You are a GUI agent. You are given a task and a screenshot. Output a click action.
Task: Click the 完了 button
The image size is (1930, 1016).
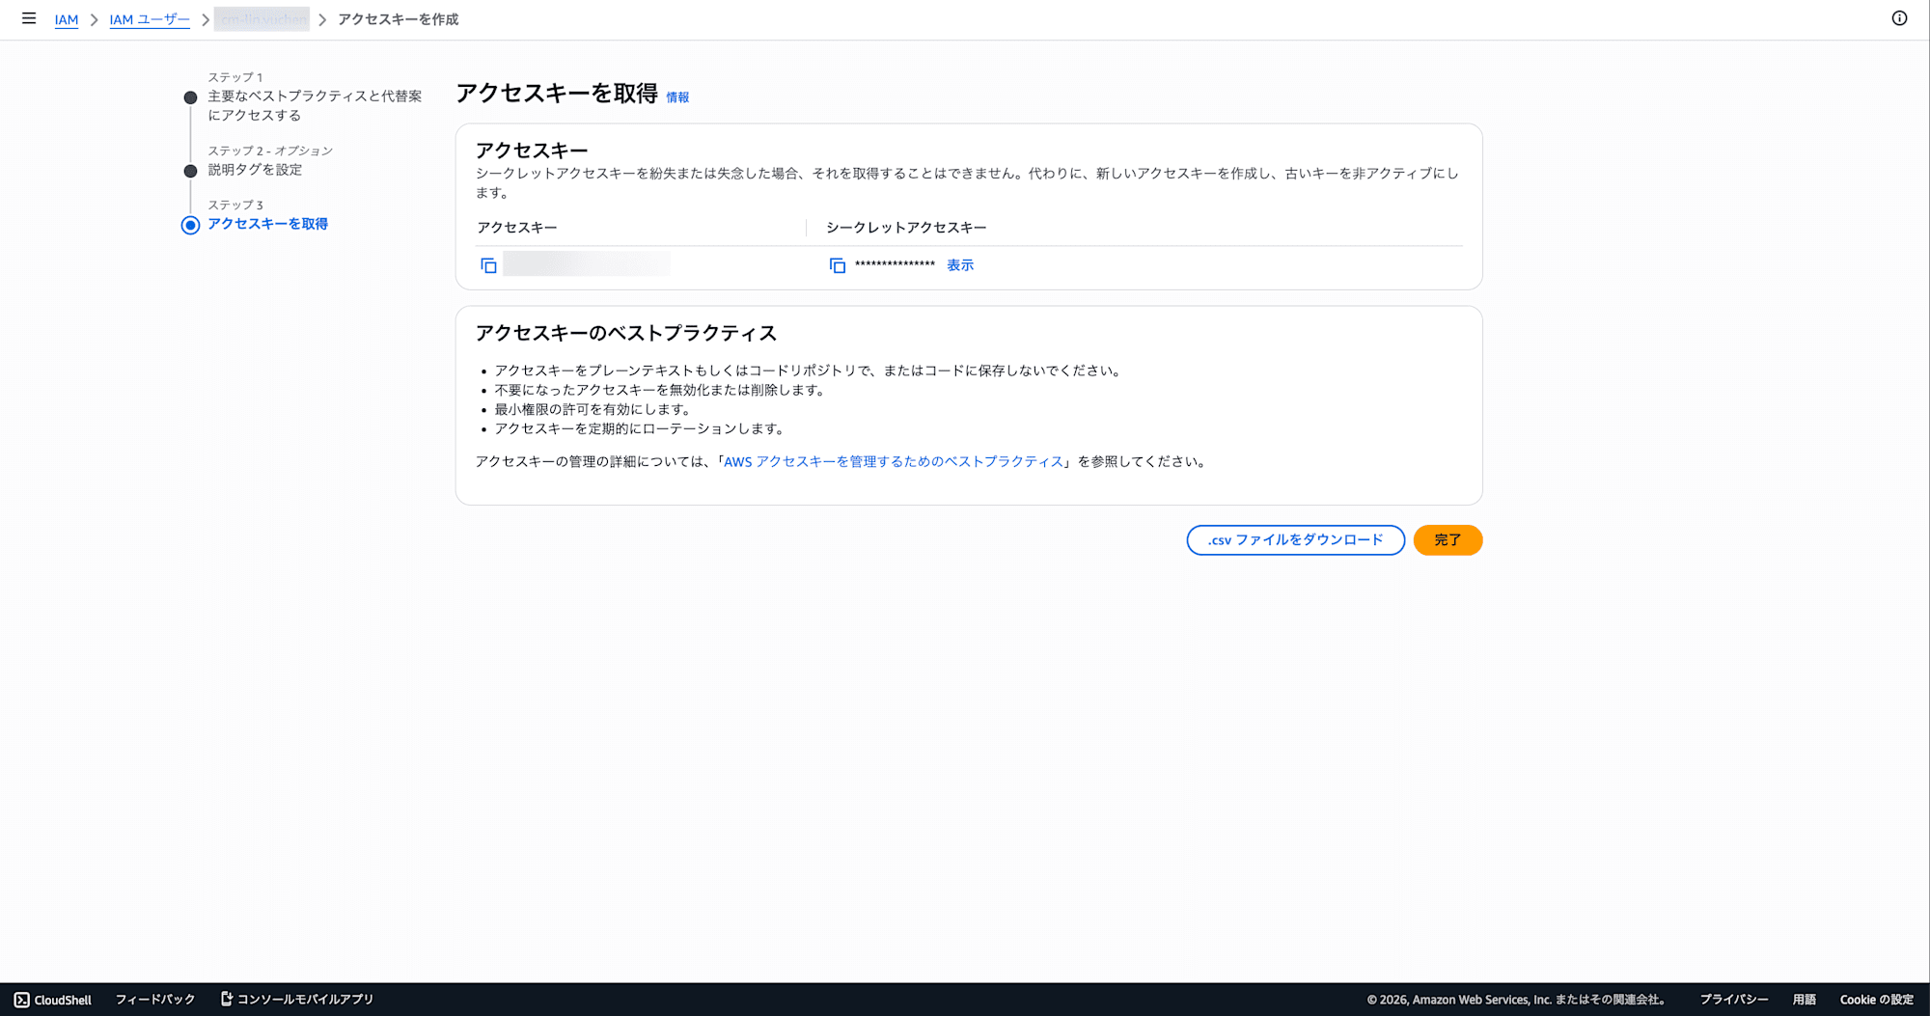point(1447,540)
